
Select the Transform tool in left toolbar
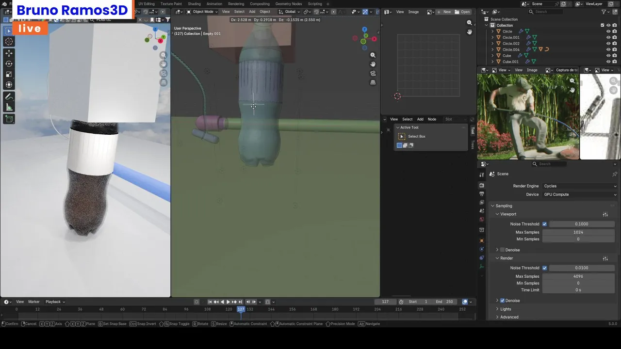(9, 85)
